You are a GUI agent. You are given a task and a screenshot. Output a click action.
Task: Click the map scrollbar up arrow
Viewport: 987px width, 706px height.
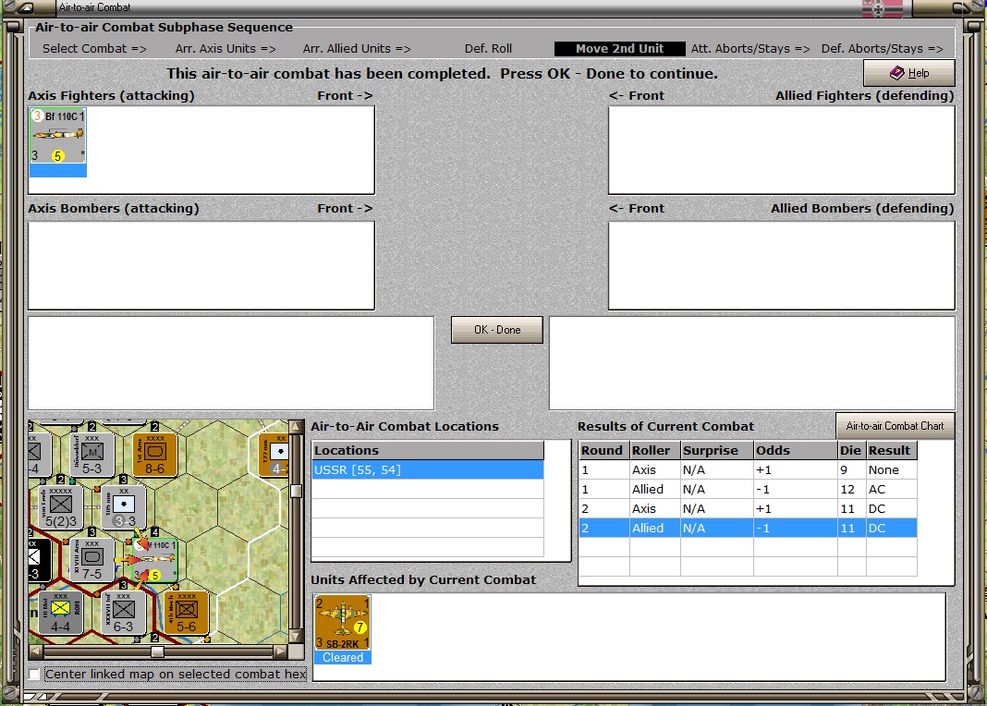click(x=296, y=427)
